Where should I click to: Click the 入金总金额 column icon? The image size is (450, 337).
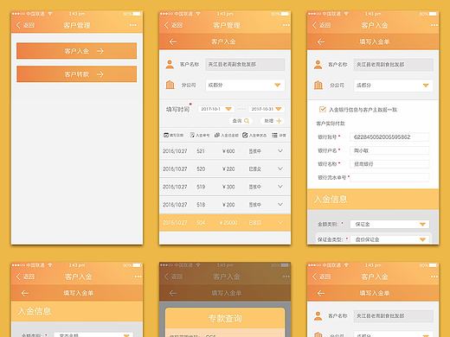click(x=217, y=135)
